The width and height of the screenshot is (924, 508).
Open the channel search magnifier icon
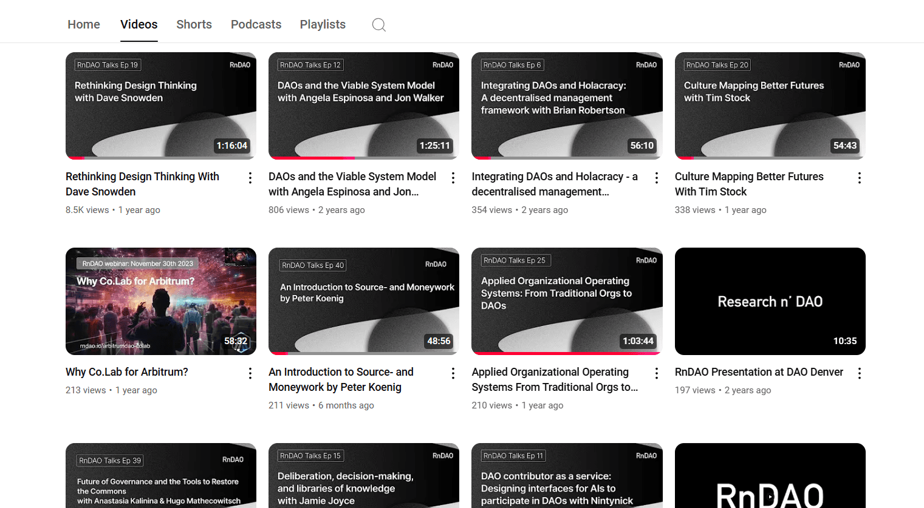pyautogui.click(x=379, y=25)
